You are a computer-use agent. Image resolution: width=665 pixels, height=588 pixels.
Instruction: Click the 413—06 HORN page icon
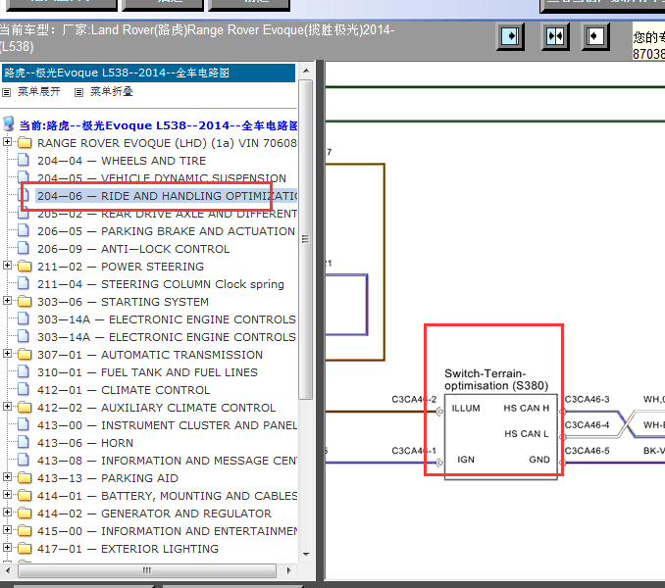click(24, 442)
